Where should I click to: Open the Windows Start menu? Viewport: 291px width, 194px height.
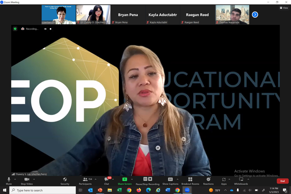click(4, 190)
